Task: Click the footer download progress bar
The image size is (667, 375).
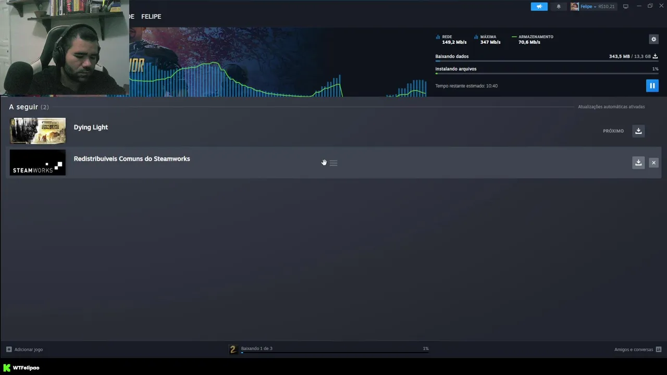Action: pyautogui.click(x=335, y=353)
